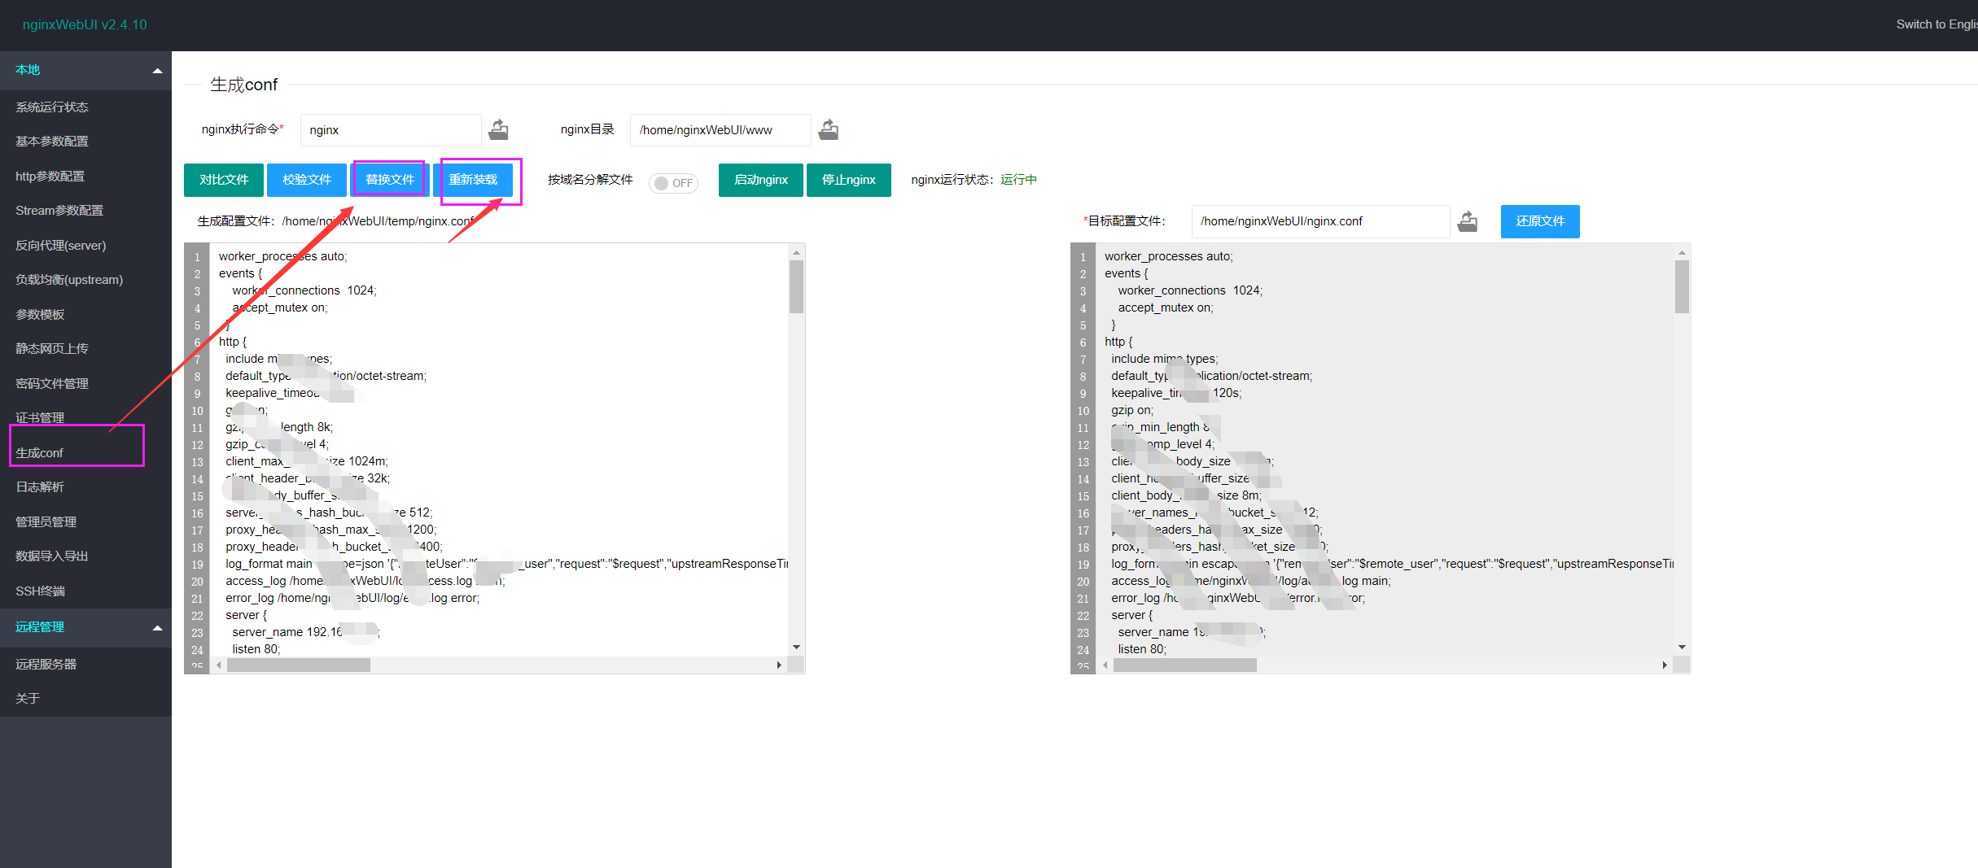Click the 对比文件 button

click(x=224, y=180)
